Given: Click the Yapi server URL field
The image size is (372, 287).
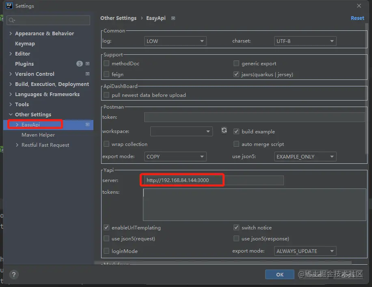Looking at the screenshot, I should pos(214,180).
